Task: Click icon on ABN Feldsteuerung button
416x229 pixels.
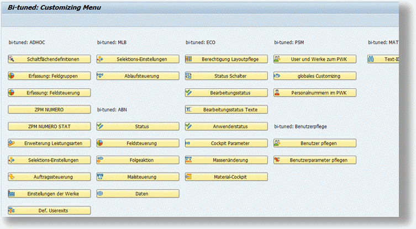Action: [x=100, y=143]
